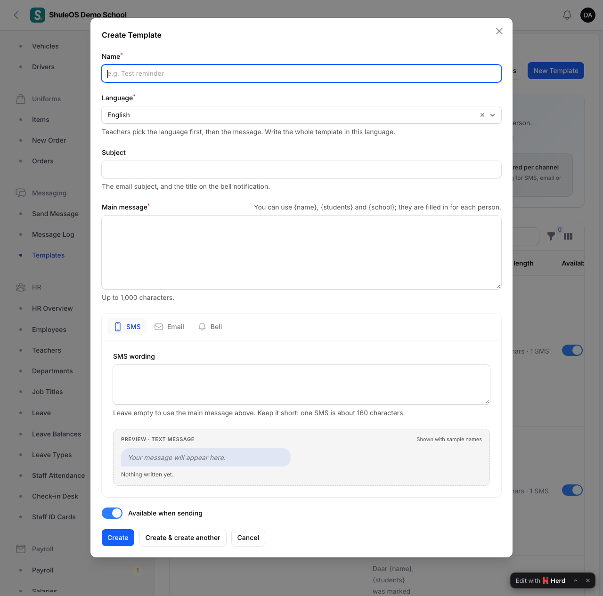Cancel the template creation

coord(248,538)
